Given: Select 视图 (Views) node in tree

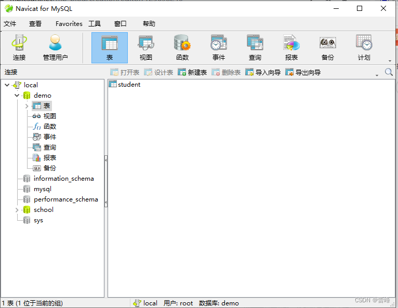Looking at the screenshot, I should point(49,116).
